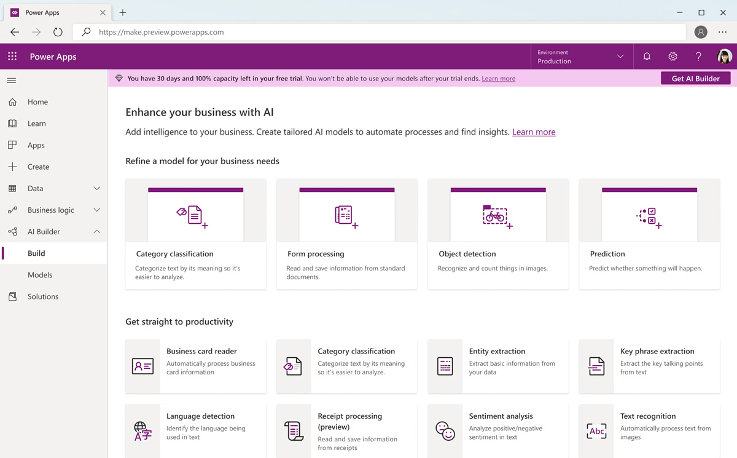
Task: Expand the Business logic chevron
Action: (96, 210)
